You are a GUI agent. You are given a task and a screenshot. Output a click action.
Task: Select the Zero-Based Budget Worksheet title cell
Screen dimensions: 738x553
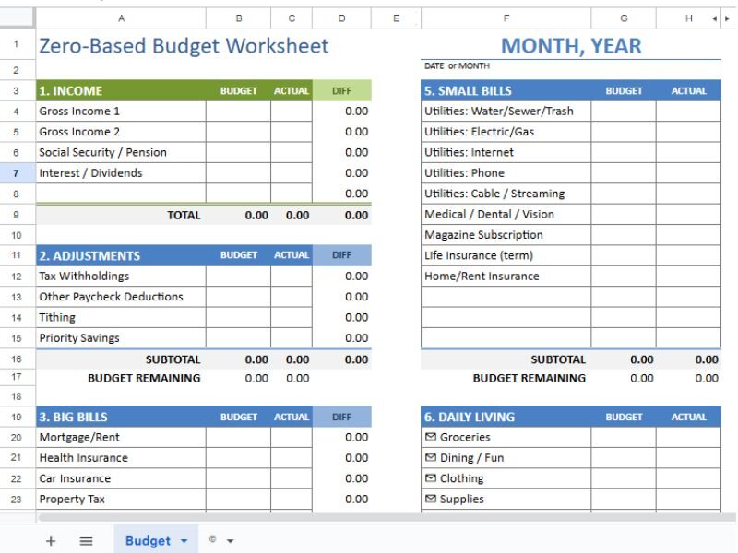click(x=184, y=45)
